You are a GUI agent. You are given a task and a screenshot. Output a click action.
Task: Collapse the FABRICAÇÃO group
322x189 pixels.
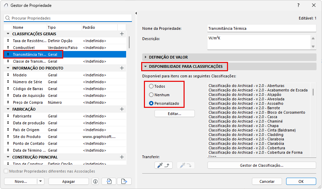pos(8,109)
